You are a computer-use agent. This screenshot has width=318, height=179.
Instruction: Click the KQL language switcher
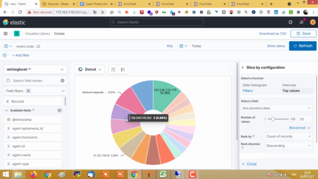[x=170, y=46]
